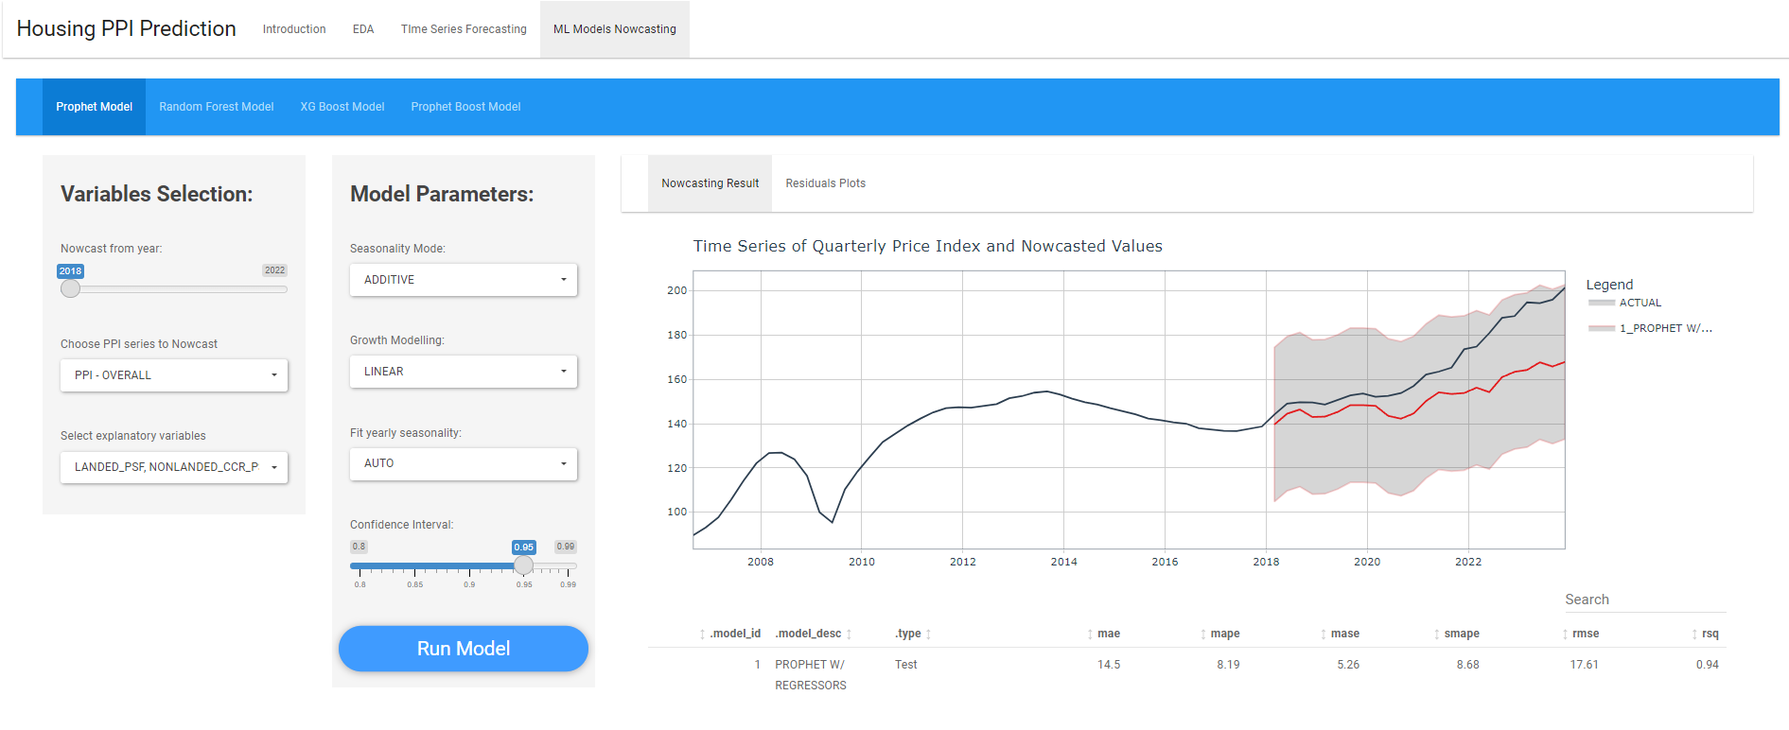Viewport: 1789px width, 730px height.
Task: Go to Time Series Forecasting page
Action: click(464, 29)
